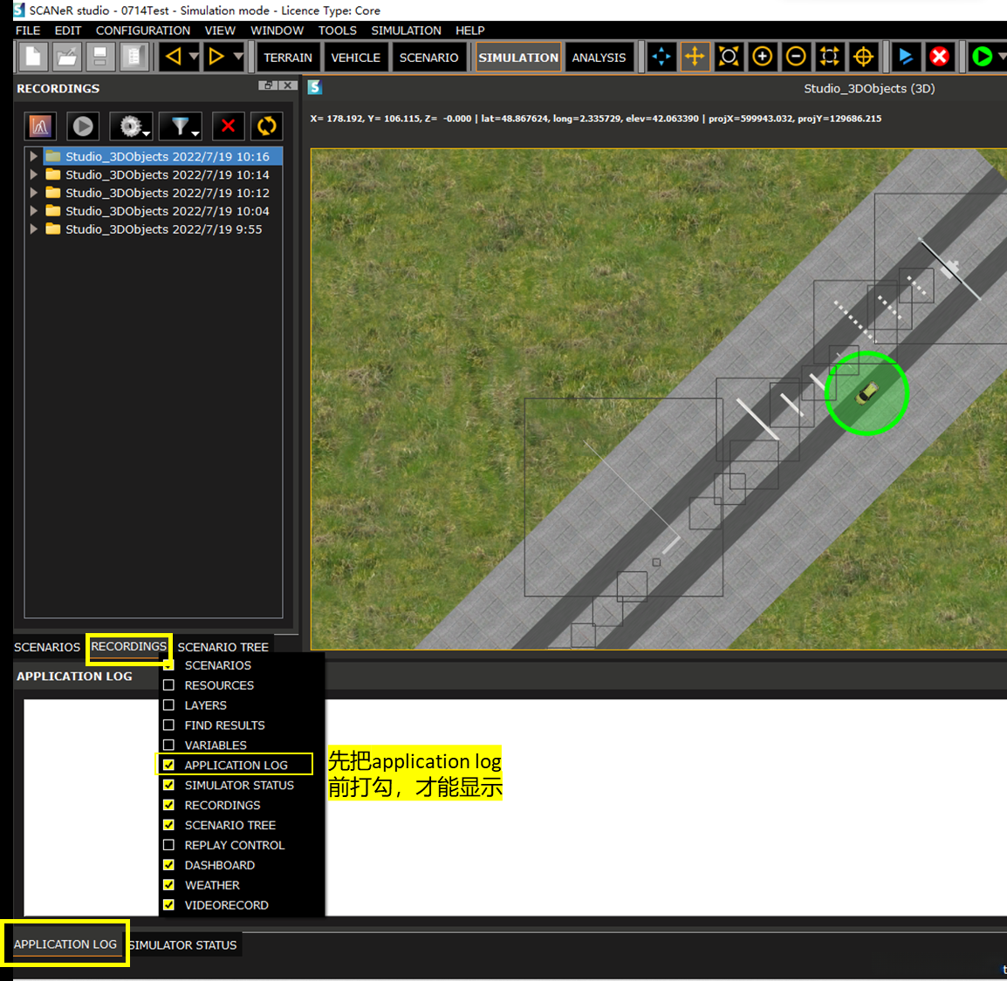Check FIND RESULTS in the panel list

coord(169,725)
